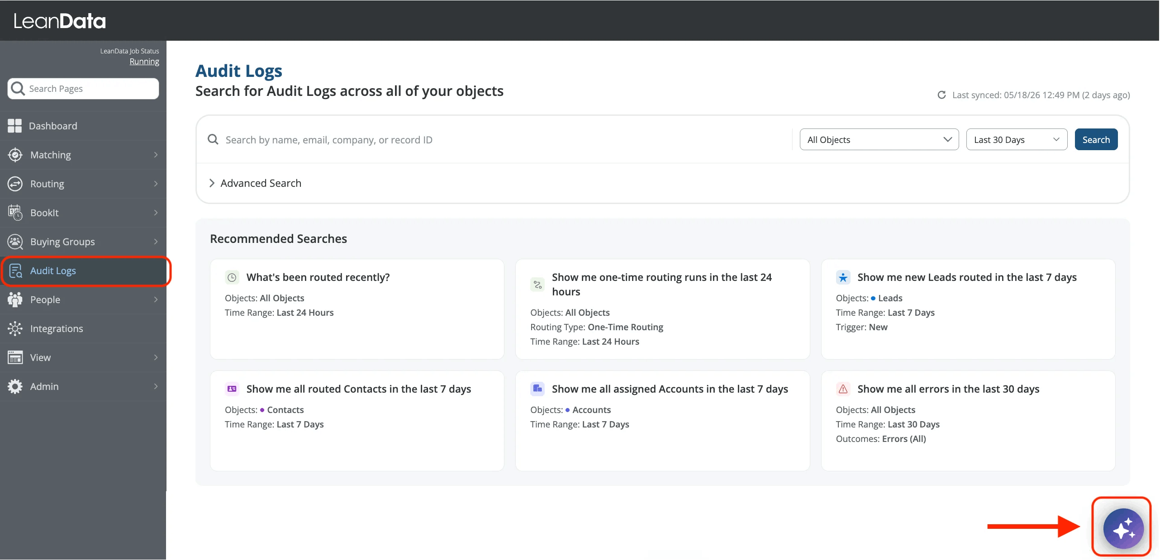Run all errors in last 30 days search
The height and width of the screenshot is (560, 1160).
pyautogui.click(x=968, y=421)
